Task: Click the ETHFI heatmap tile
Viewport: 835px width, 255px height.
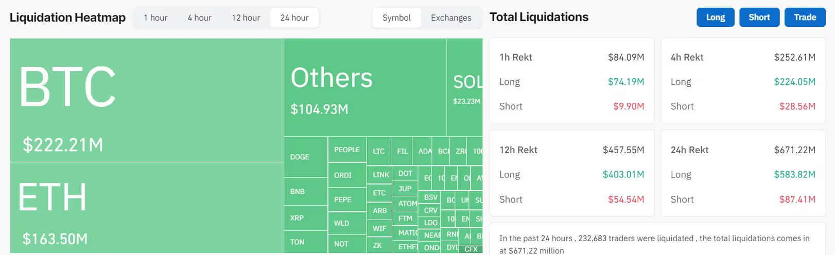Action: pyautogui.click(x=405, y=247)
